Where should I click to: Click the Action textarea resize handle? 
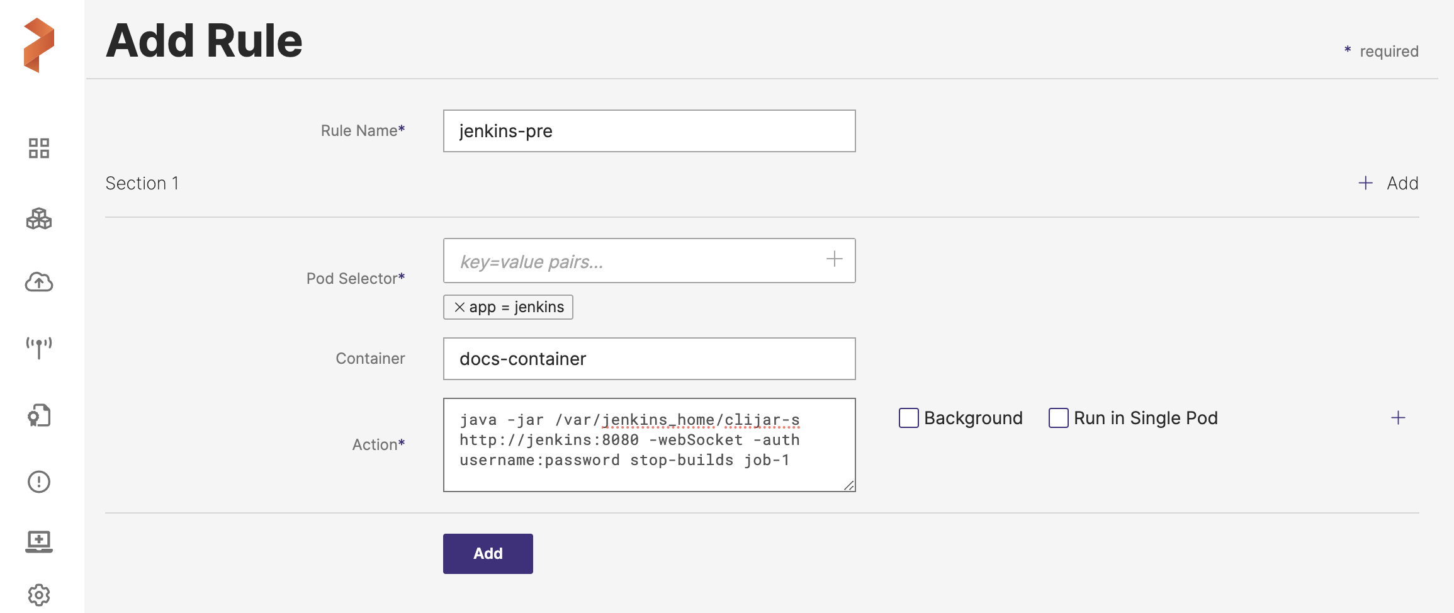click(849, 485)
